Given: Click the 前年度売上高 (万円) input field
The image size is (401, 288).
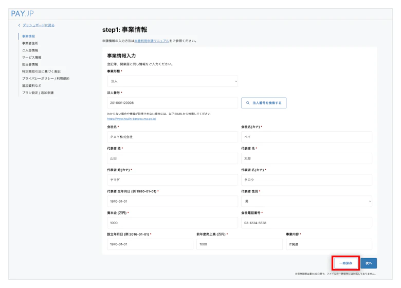Looking at the screenshot, I should (x=240, y=244).
